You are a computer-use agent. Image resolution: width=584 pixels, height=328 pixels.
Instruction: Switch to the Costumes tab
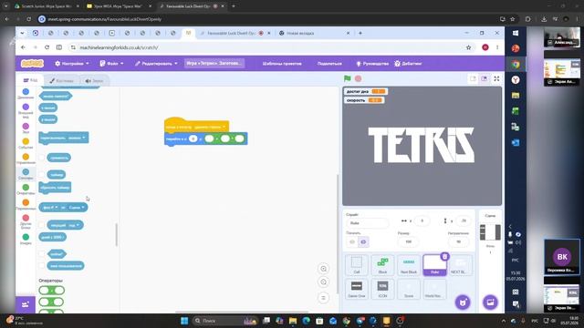[61, 80]
